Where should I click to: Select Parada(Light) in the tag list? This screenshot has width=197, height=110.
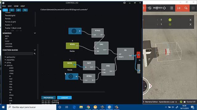(x=10, y=16)
